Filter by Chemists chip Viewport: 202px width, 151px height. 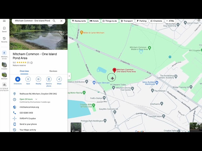(156, 21)
